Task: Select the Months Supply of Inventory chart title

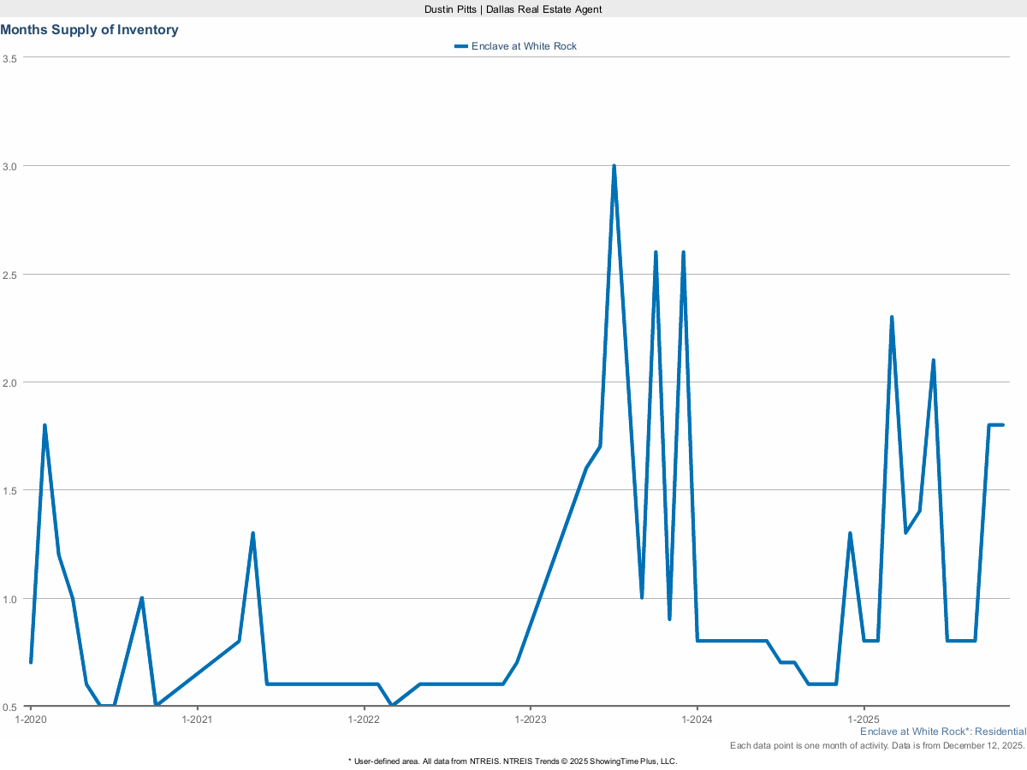Action: click(x=89, y=29)
